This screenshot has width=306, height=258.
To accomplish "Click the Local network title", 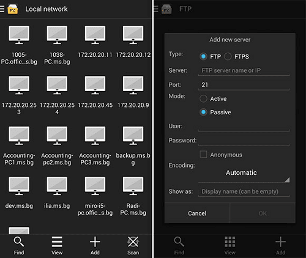I will (x=47, y=9).
